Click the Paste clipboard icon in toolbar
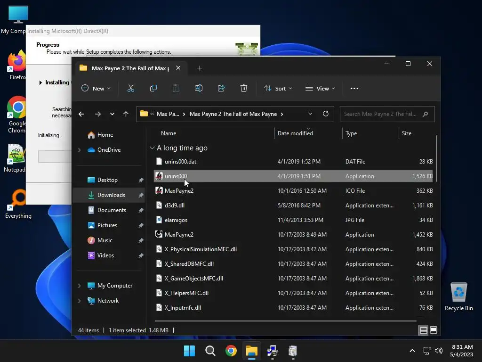 point(176,88)
